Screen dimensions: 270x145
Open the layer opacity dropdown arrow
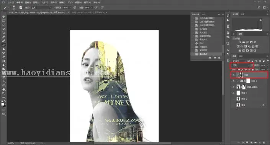tap(267, 65)
